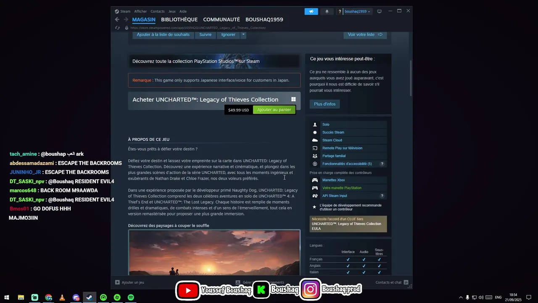Click the volume icon in system tray
538x303 pixels.
pyautogui.click(x=481, y=298)
